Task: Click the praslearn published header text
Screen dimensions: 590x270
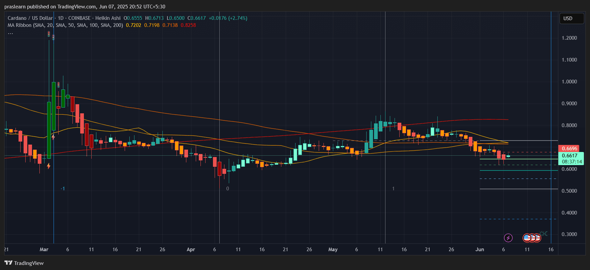Action: point(85,7)
